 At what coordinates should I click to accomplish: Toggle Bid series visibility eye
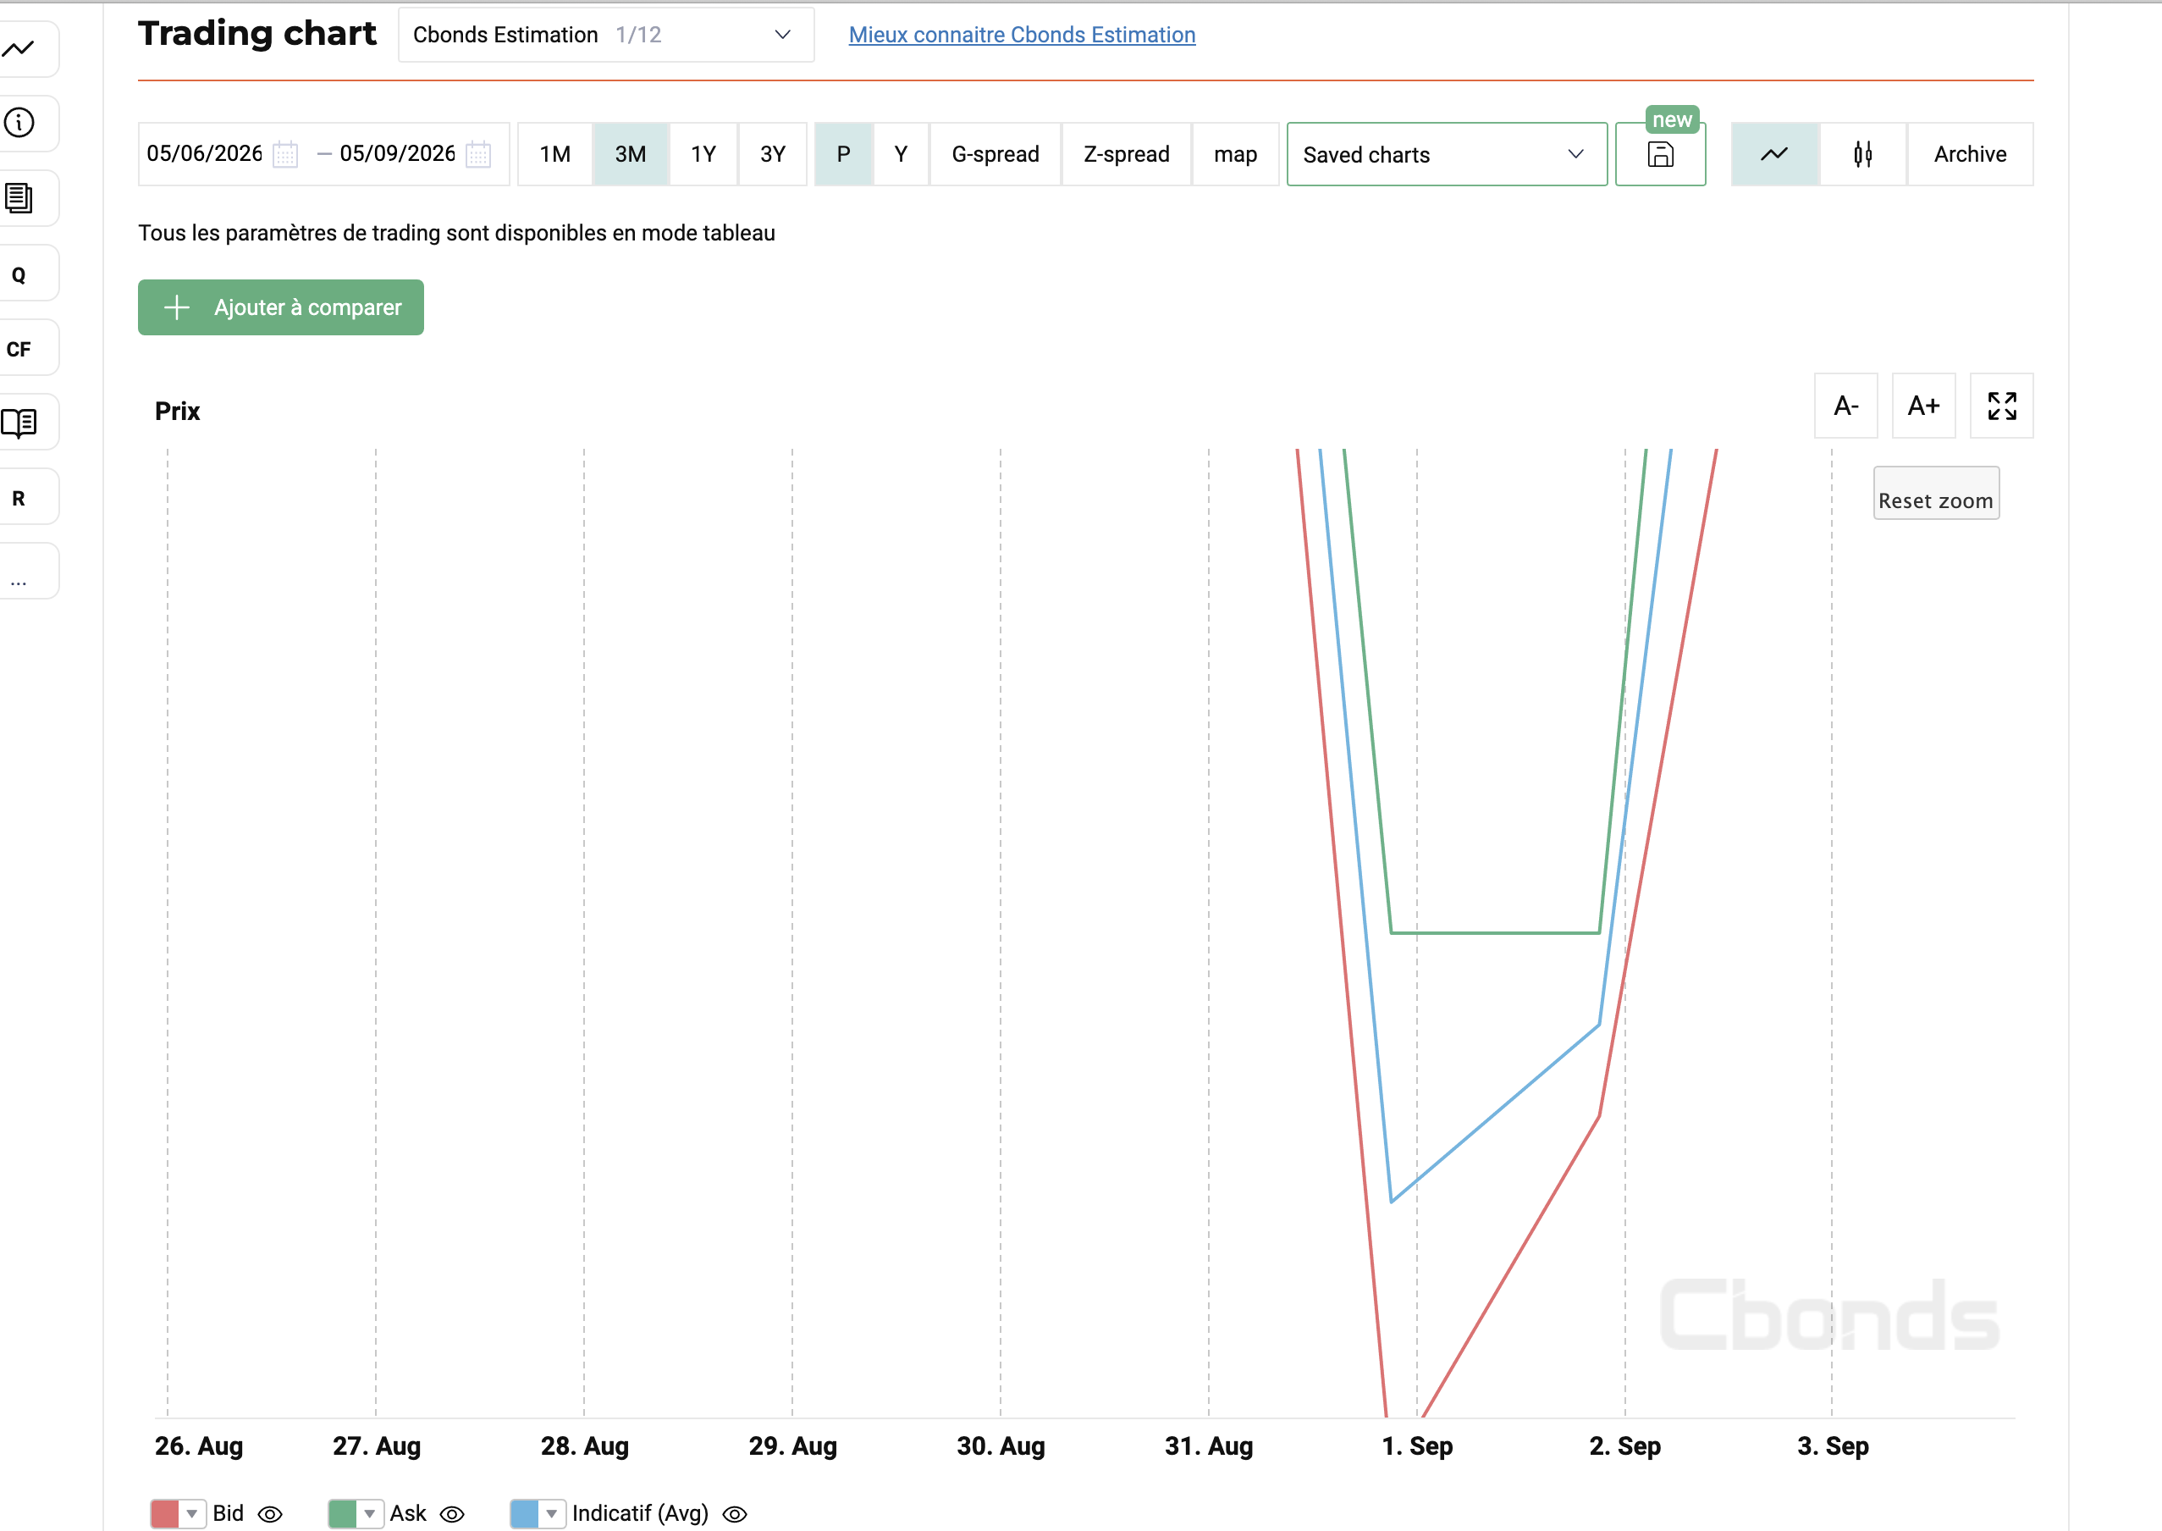pyautogui.click(x=271, y=1514)
